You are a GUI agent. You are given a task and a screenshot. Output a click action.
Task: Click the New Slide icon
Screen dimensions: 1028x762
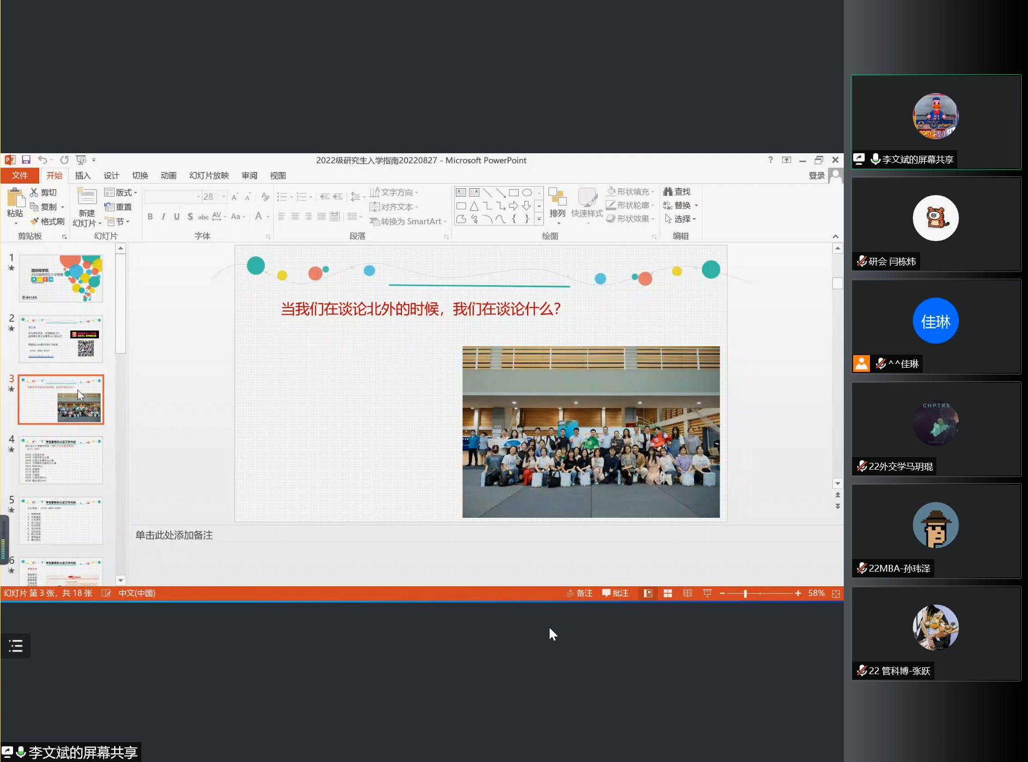pyautogui.click(x=86, y=197)
